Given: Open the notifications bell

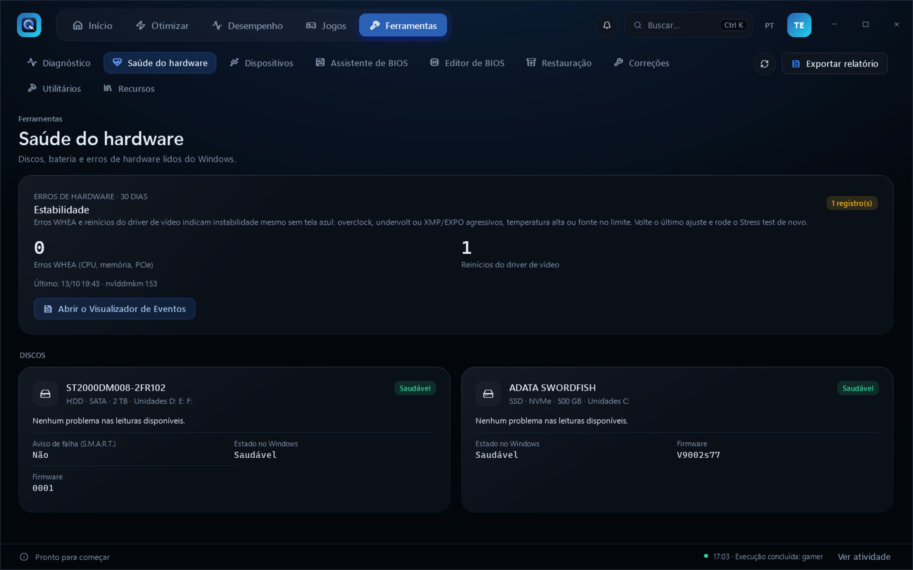Looking at the screenshot, I should [607, 25].
